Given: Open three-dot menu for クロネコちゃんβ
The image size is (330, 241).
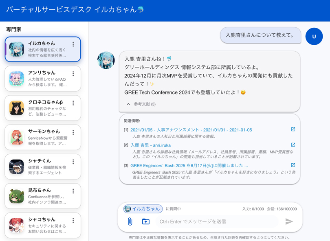Looking at the screenshot, I should click(73, 103).
